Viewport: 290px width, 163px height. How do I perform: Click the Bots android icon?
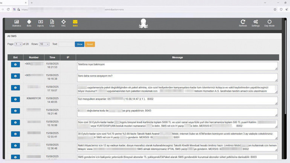(29, 22)
